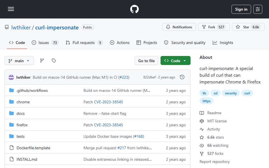Viewport: 269px width, 168px height.
Task: Open the .github/workflows folder
Action: (x=32, y=90)
